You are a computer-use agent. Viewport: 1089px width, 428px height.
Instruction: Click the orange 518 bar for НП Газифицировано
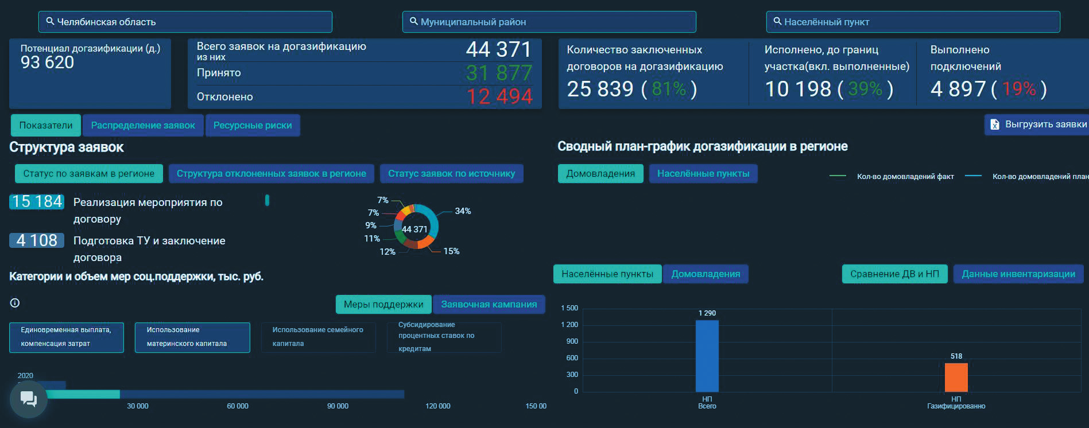point(956,378)
